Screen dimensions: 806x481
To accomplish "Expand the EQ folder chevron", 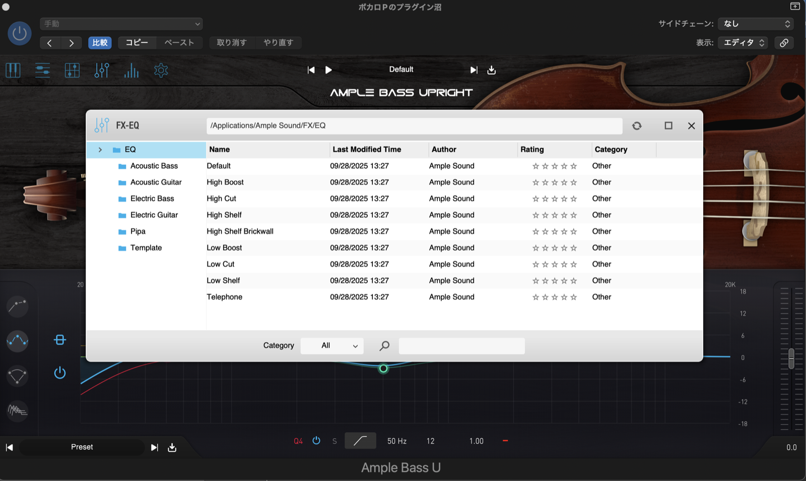I will 100,150.
